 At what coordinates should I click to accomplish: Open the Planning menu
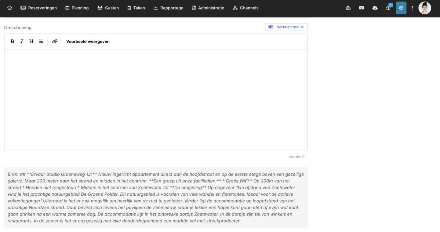pos(77,8)
